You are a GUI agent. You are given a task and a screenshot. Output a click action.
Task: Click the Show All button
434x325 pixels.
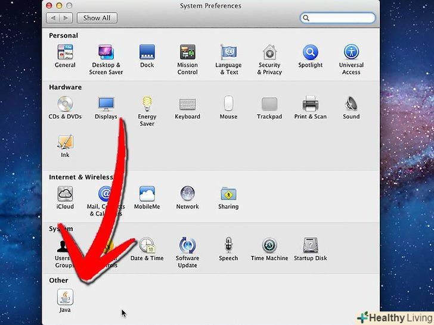click(97, 18)
